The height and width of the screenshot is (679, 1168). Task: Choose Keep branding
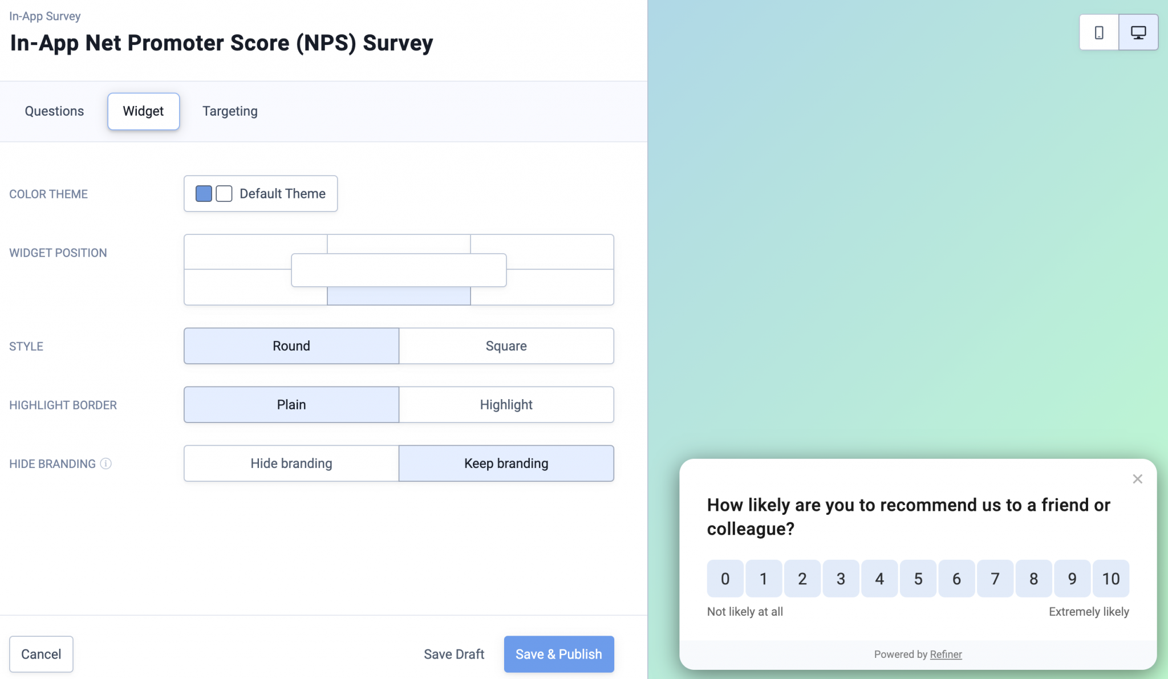pos(506,463)
